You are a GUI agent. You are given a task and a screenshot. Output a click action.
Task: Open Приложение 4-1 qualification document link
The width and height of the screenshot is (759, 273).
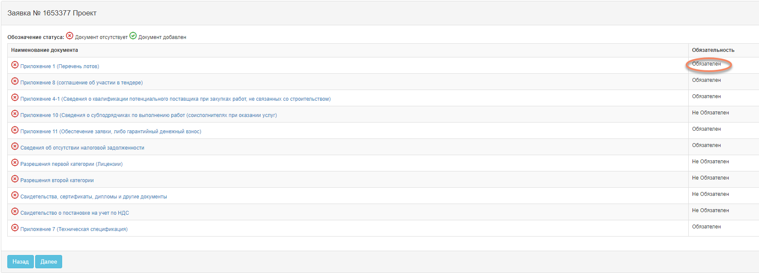(x=175, y=99)
